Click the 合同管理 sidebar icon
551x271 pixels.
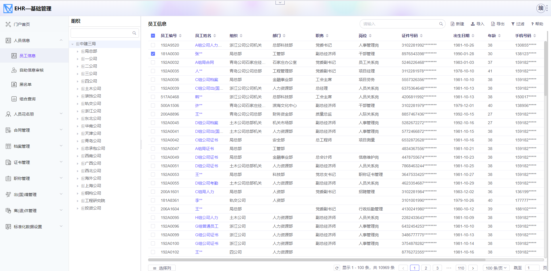(x=8, y=130)
